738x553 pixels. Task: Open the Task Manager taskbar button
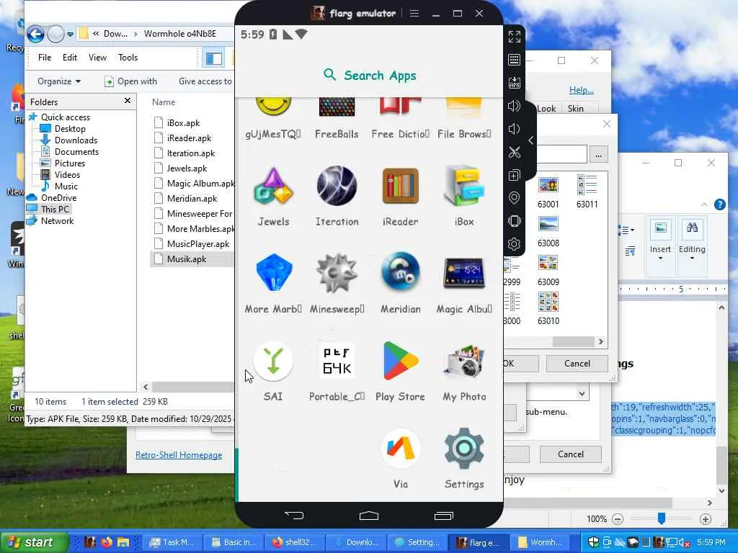[173, 542]
